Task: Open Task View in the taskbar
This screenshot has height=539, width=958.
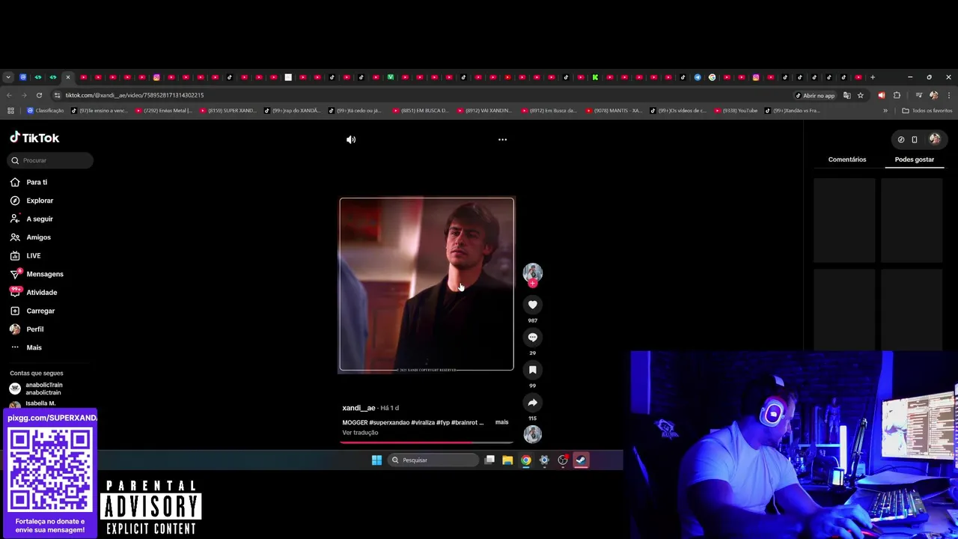Action: pyautogui.click(x=489, y=460)
